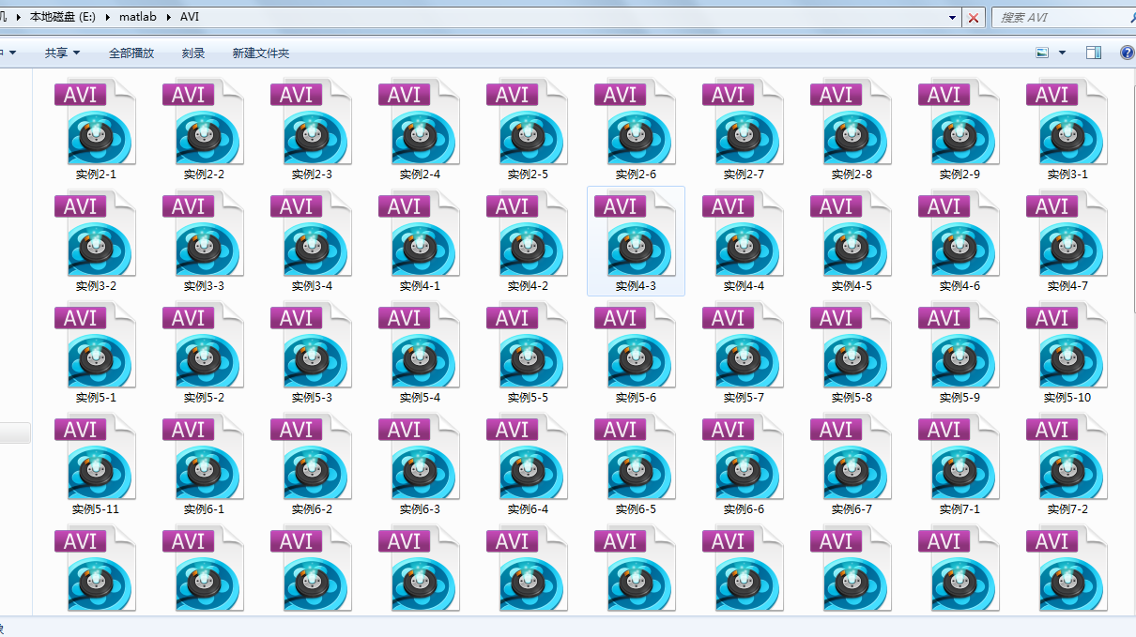Open the 共享 share dropdown menu
The width and height of the screenshot is (1136, 637).
[x=62, y=53]
